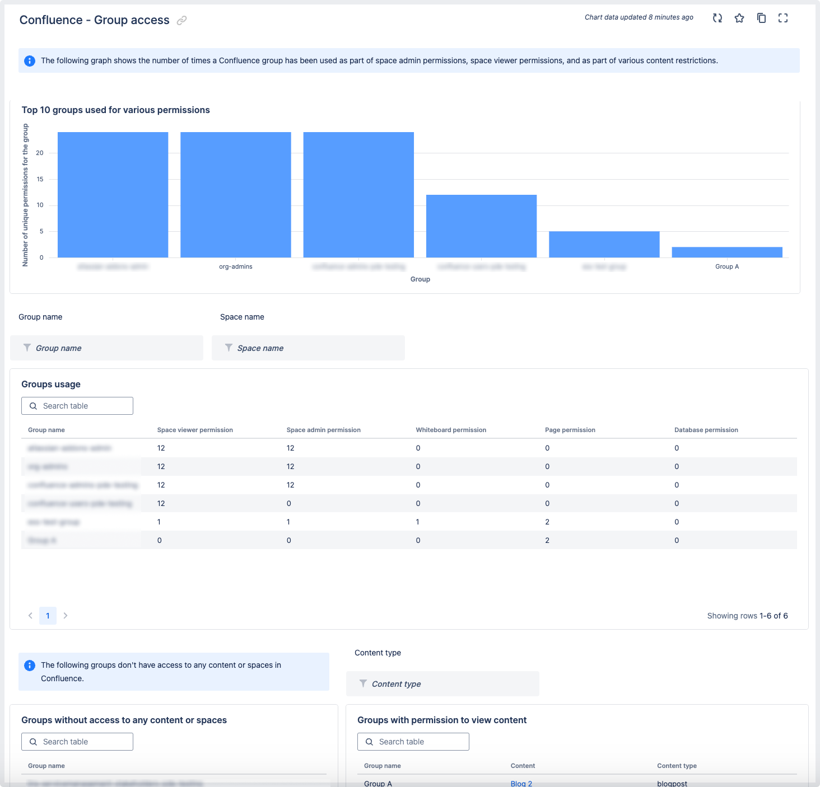Click the org-admins bar in the chart
Viewport: 820px width, 787px height.
[236, 195]
